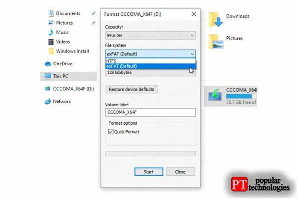
Task: Open the Documents folder icon in sidebar
Action: point(51,14)
